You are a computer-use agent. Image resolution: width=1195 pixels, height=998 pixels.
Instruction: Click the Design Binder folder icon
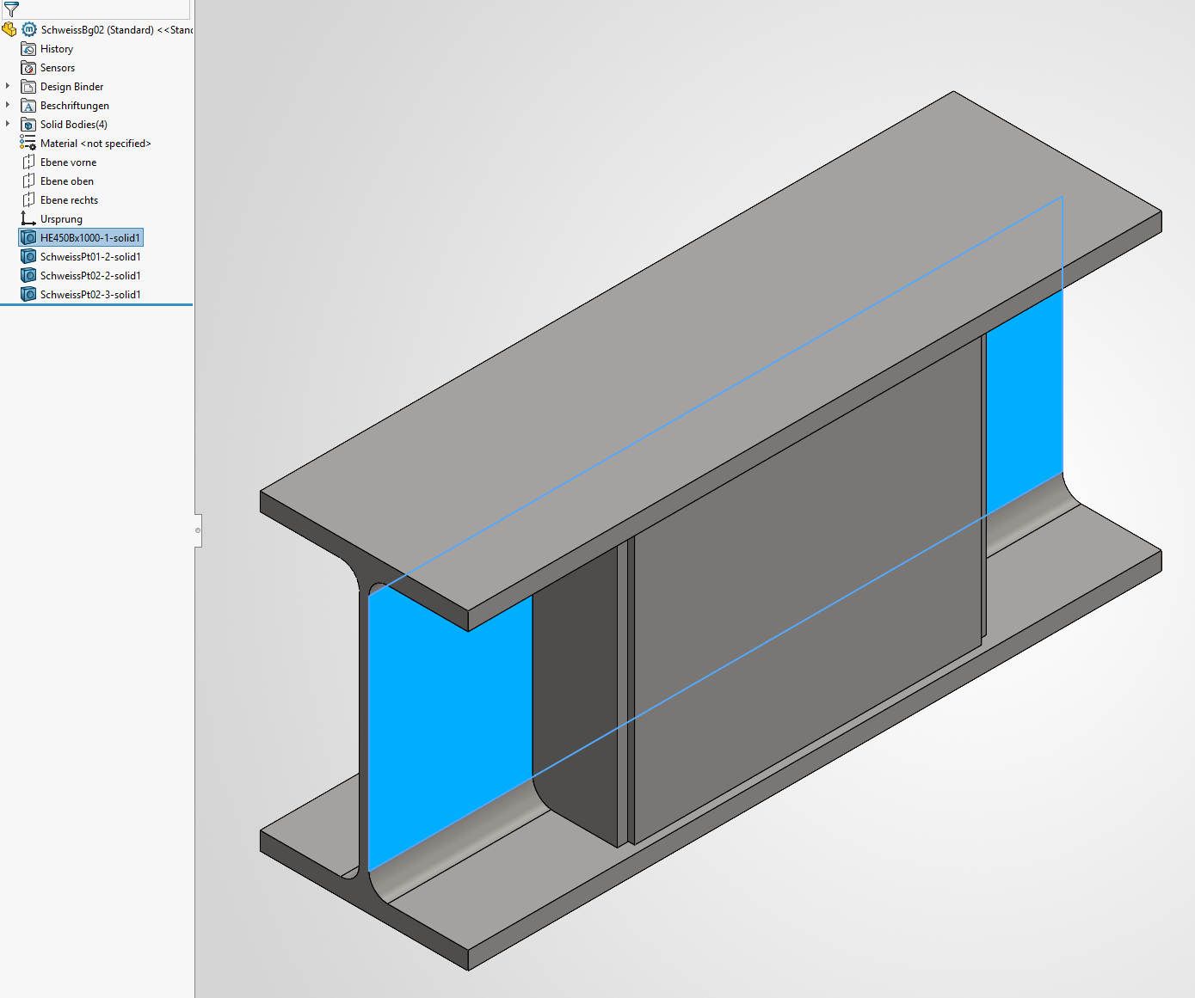(28, 87)
